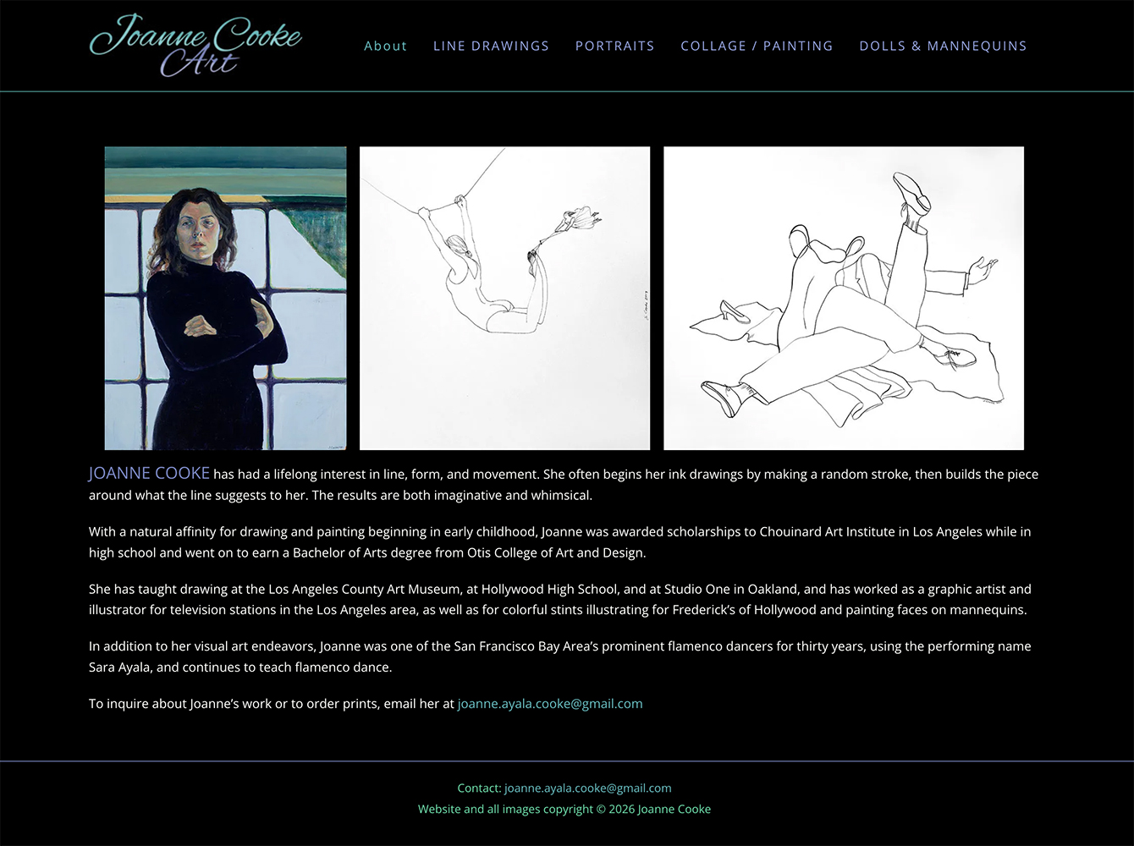Click the footer Contact email address

point(588,788)
